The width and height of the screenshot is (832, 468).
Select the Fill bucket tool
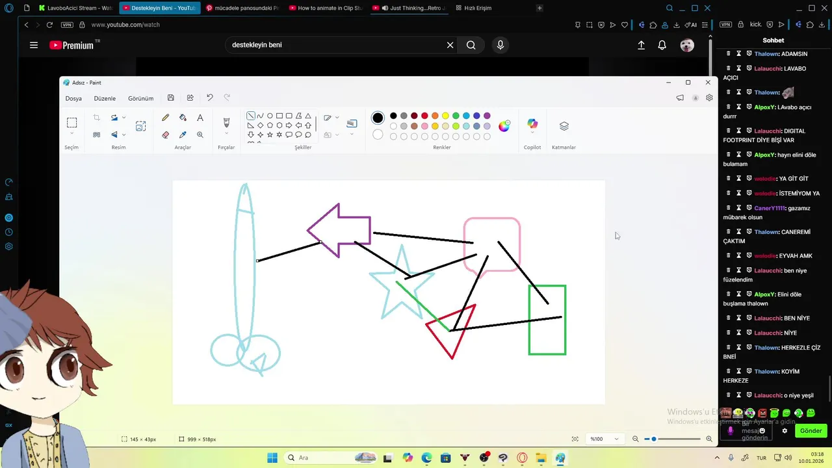tap(183, 118)
